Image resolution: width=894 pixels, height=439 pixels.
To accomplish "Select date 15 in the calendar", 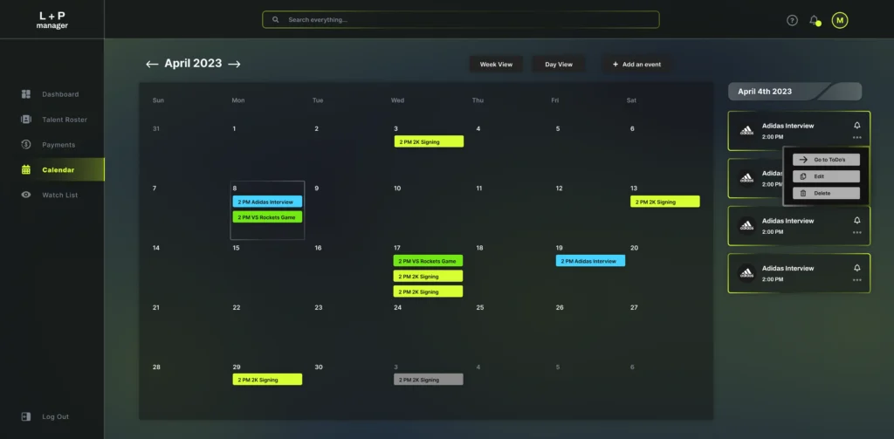I will tap(236, 248).
